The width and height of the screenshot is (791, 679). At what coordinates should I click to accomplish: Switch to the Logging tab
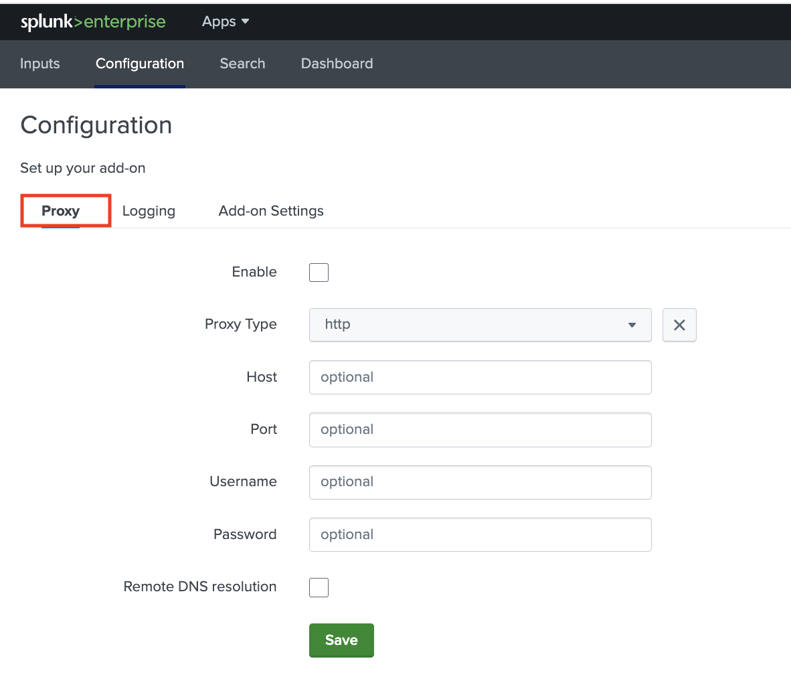[149, 210]
